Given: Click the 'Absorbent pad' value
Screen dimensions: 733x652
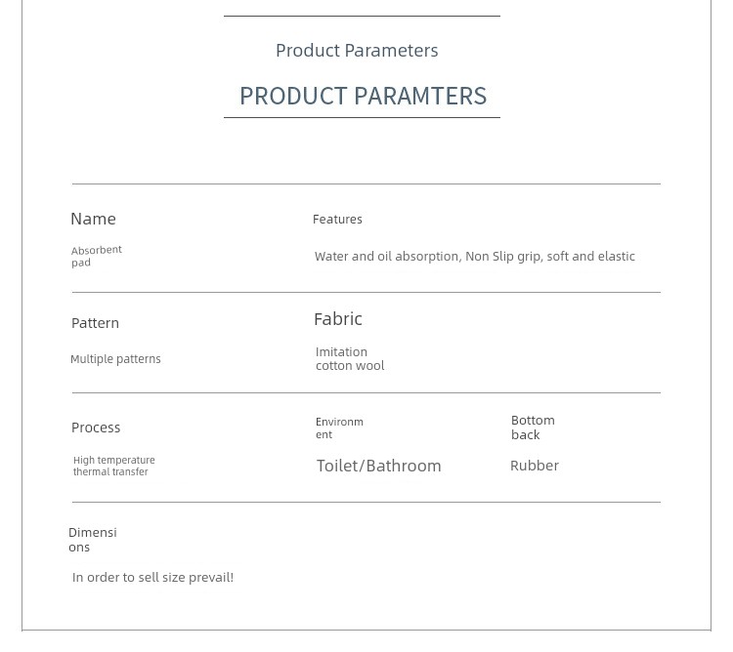Looking at the screenshot, I should pyautogui.click(x=97, y=257).
